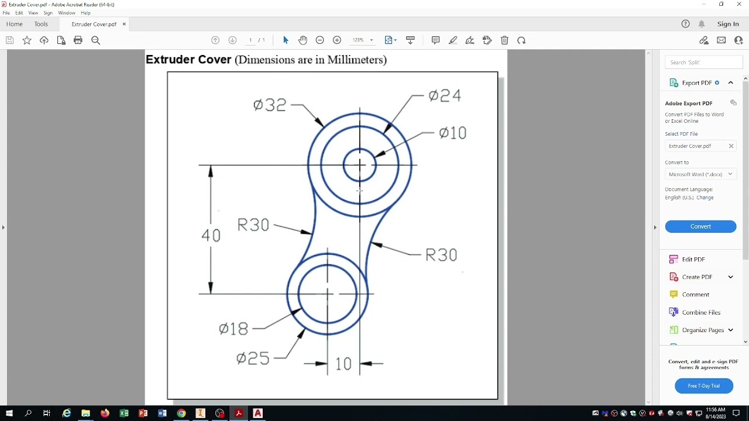Image resolution: width=749 pixels, height=421 pixels.
Task: Open the notifications bell
Action: coord(702,24)
